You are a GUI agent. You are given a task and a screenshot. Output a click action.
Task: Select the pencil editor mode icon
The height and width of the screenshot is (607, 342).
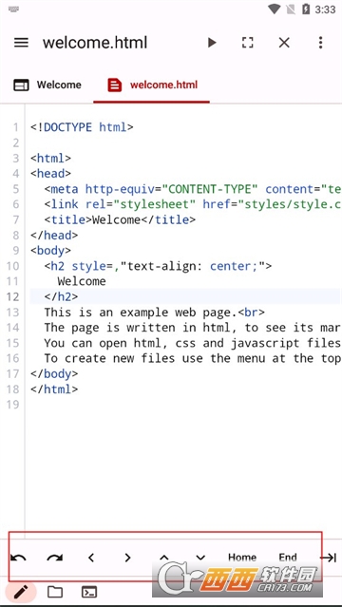tap(21, 592)
